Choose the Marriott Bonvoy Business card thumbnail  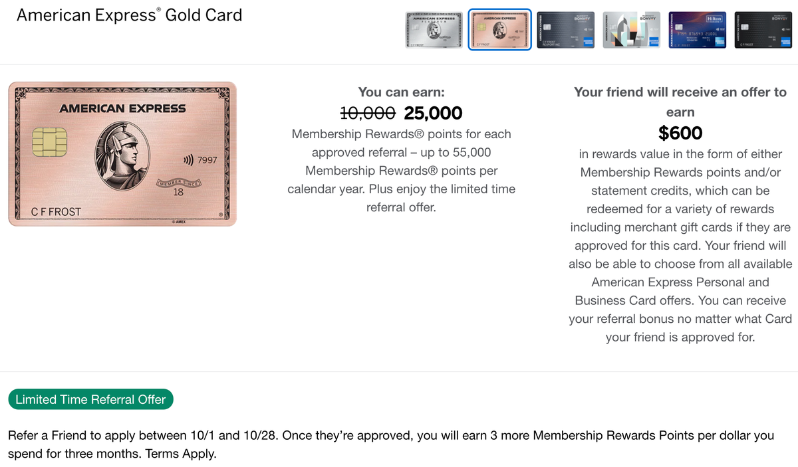click(565, 30)
